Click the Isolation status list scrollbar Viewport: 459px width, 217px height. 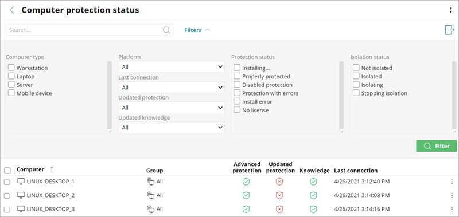[x=454, y=95]
